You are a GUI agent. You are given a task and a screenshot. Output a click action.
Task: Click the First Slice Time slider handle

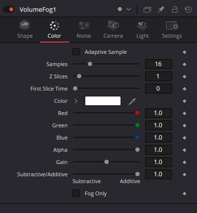[75, 89]
